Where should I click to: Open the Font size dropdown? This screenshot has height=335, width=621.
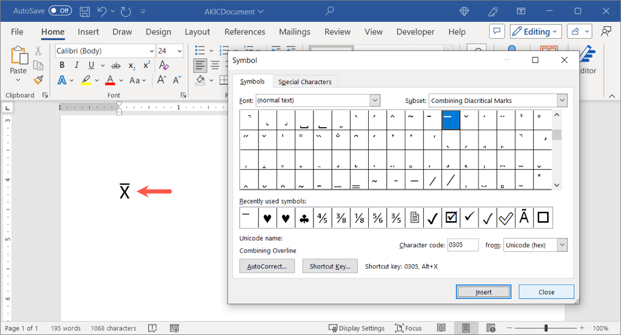pos(178,51)
